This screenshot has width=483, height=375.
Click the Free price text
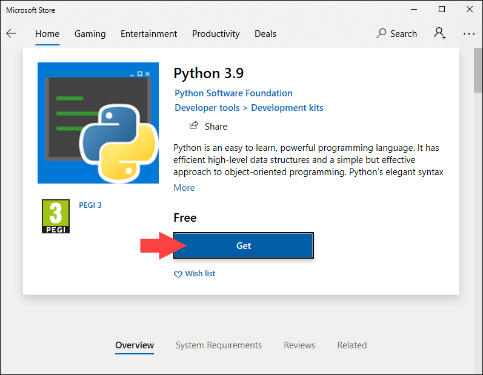click(x=185, y=217)
